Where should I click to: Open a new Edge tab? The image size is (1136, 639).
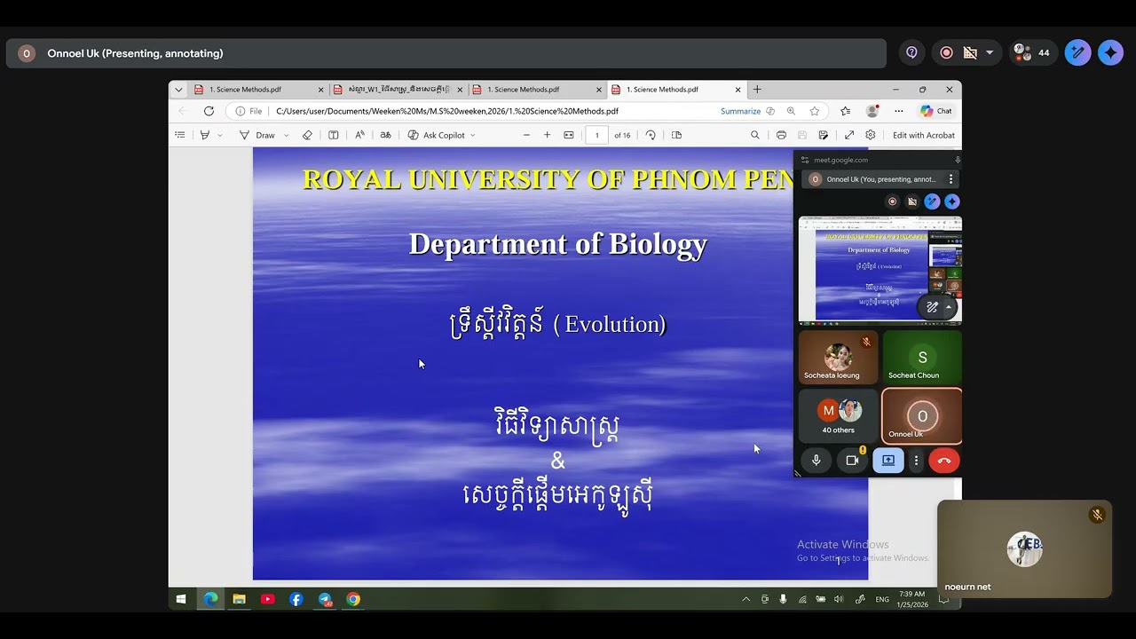click(757, 90)
